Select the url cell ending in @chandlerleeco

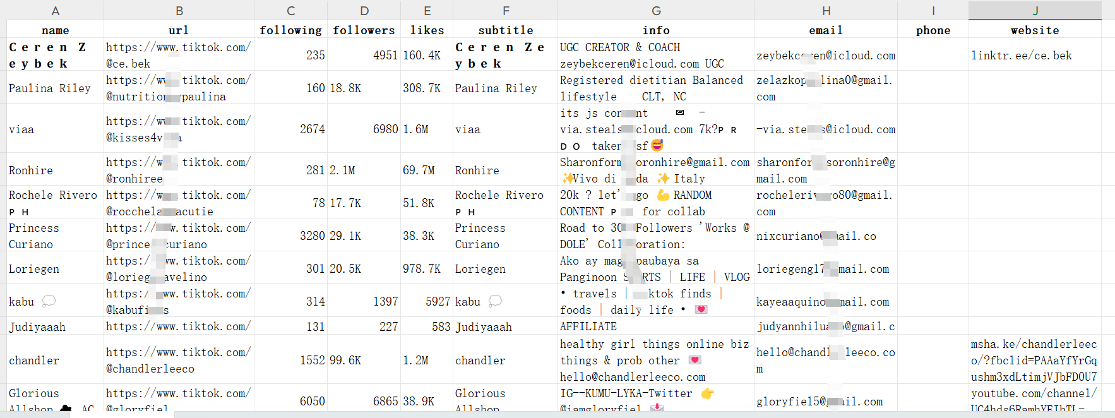point(179,360)
